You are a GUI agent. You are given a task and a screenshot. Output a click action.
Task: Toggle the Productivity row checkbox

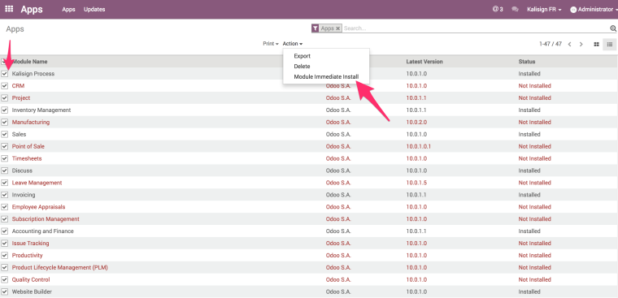pyautogui.click(x=5, y=256)
